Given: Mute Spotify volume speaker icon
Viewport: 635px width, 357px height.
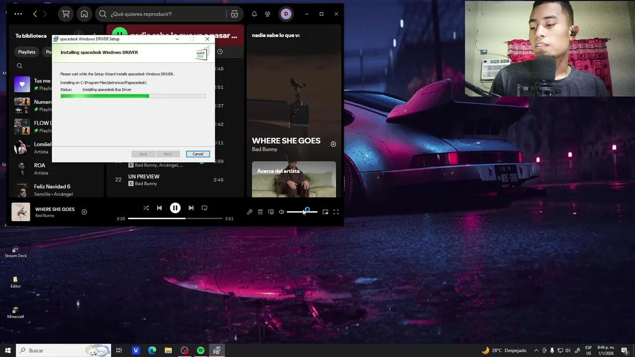Looking at the screenshot, I should coord(281,212).
